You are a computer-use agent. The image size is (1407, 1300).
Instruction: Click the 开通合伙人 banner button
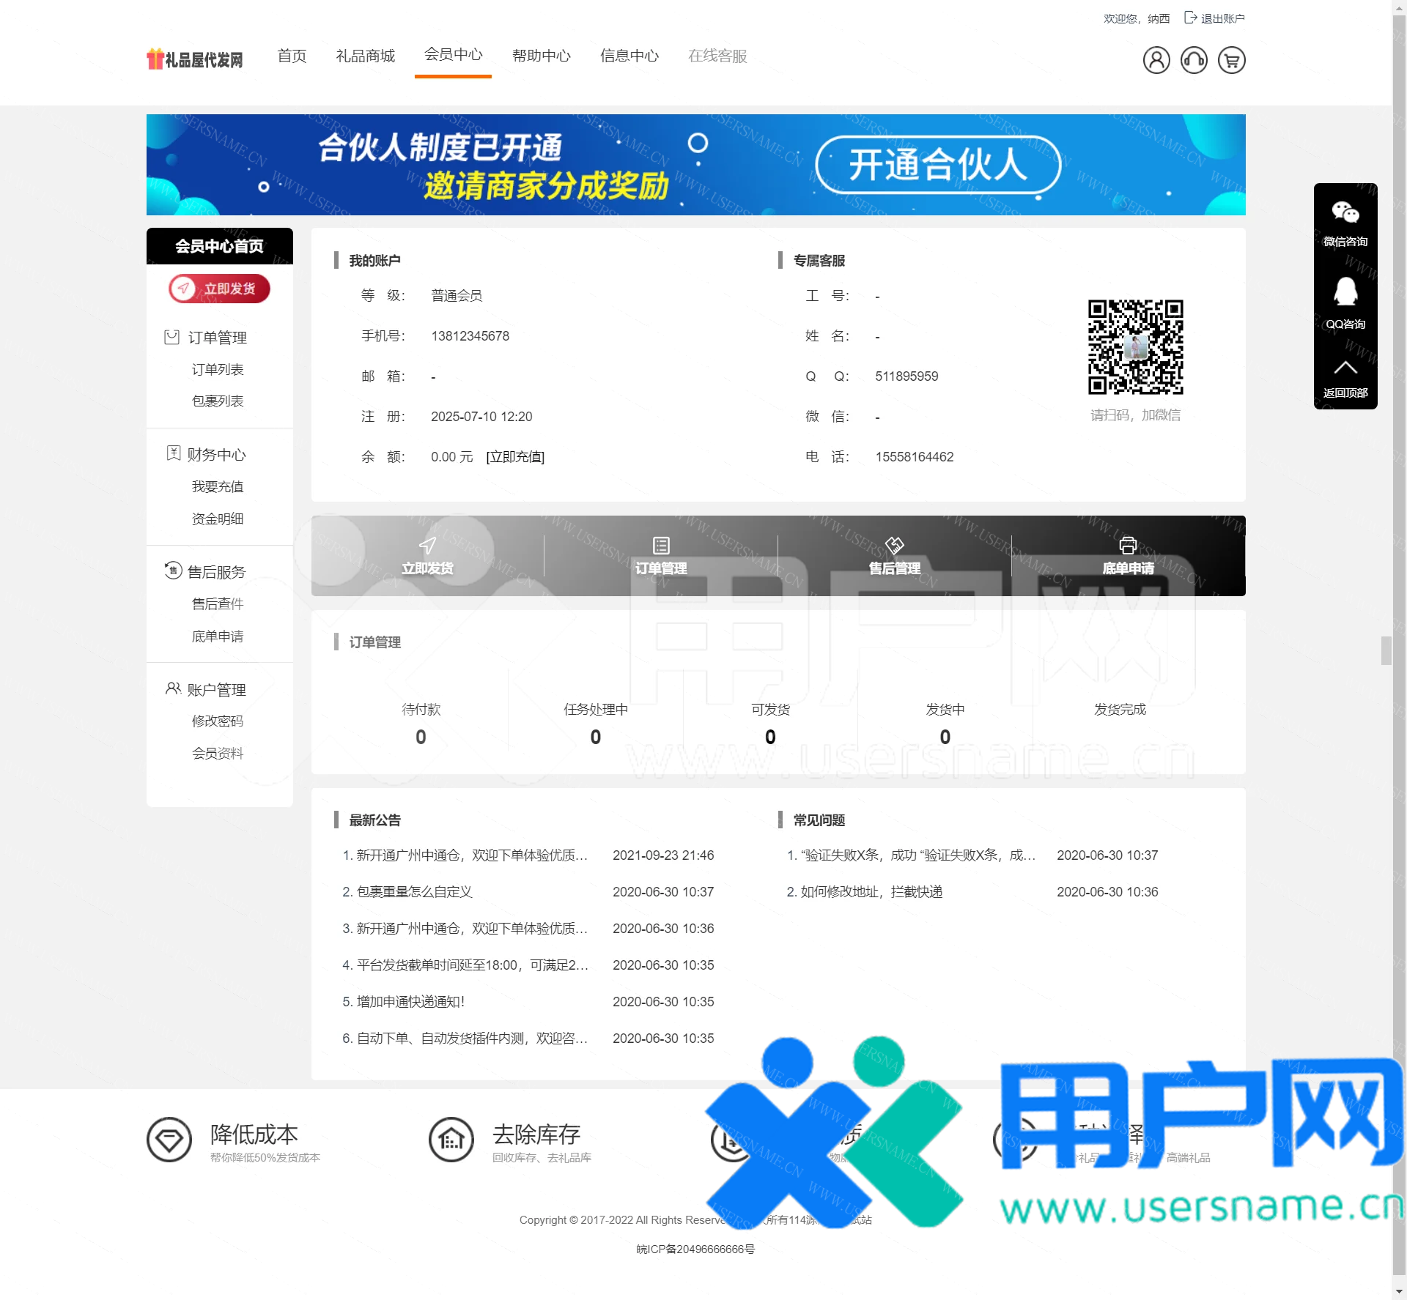tap(939, 166)
